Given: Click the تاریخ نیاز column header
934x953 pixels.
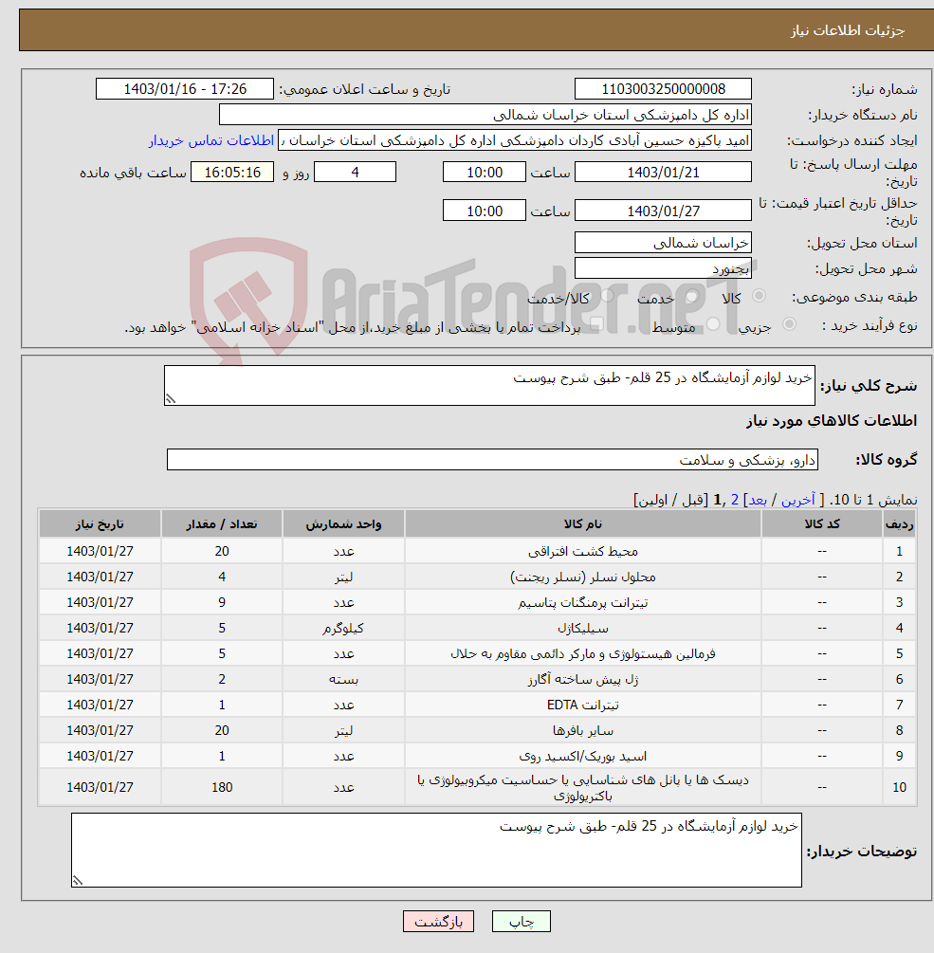Looking at the screenshot, I should (100, 523).
